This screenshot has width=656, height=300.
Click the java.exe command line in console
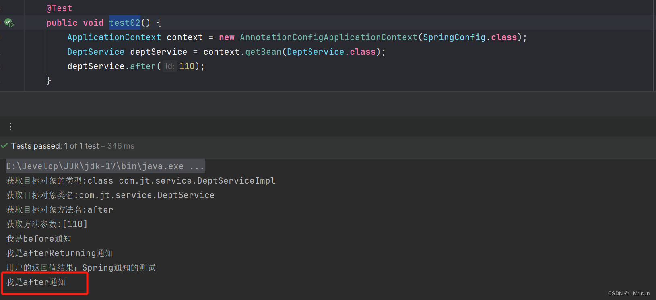(x=105, y=166)
